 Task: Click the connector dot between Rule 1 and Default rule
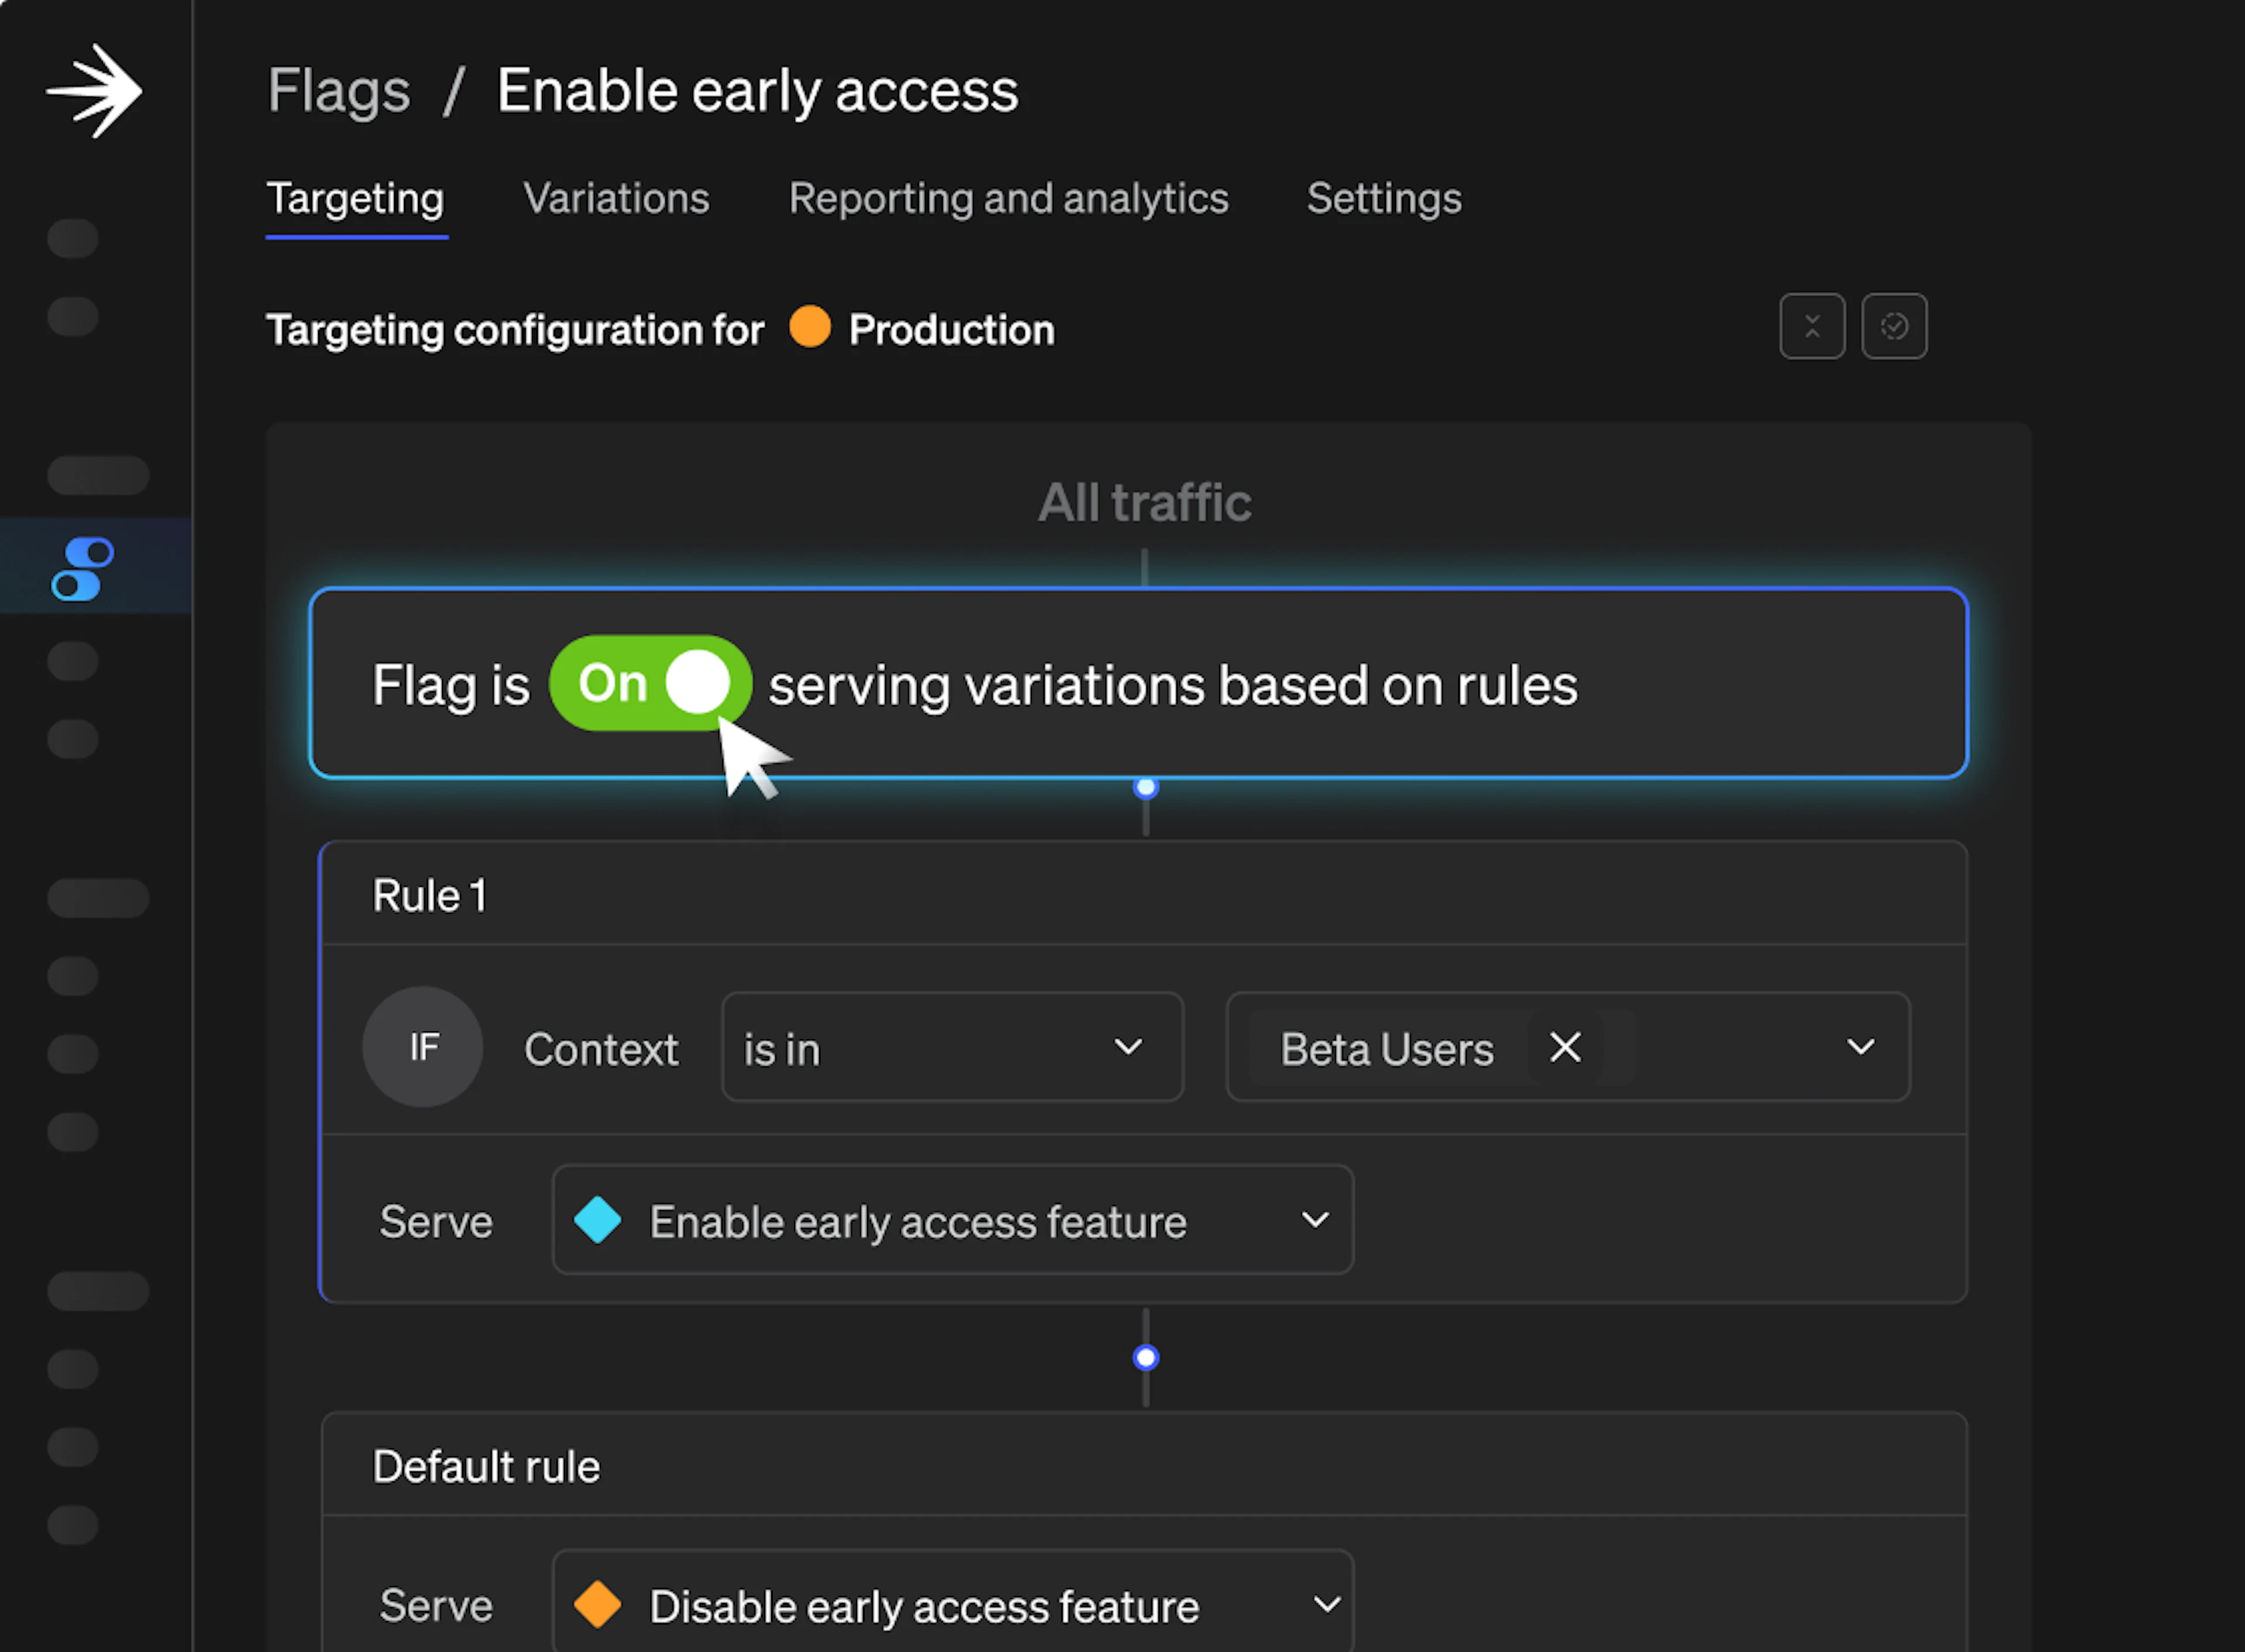click(x=1145, y=1357)
